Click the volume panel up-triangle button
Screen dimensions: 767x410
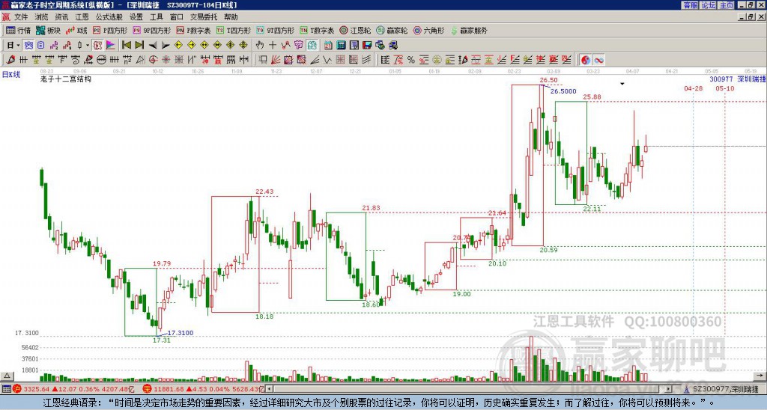[7, 376]
